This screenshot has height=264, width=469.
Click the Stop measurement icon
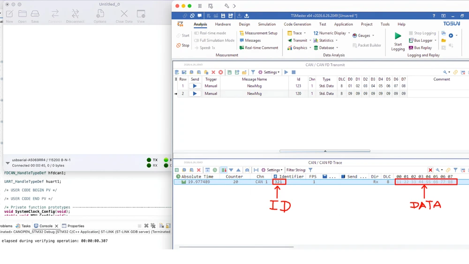pos(179,45)
